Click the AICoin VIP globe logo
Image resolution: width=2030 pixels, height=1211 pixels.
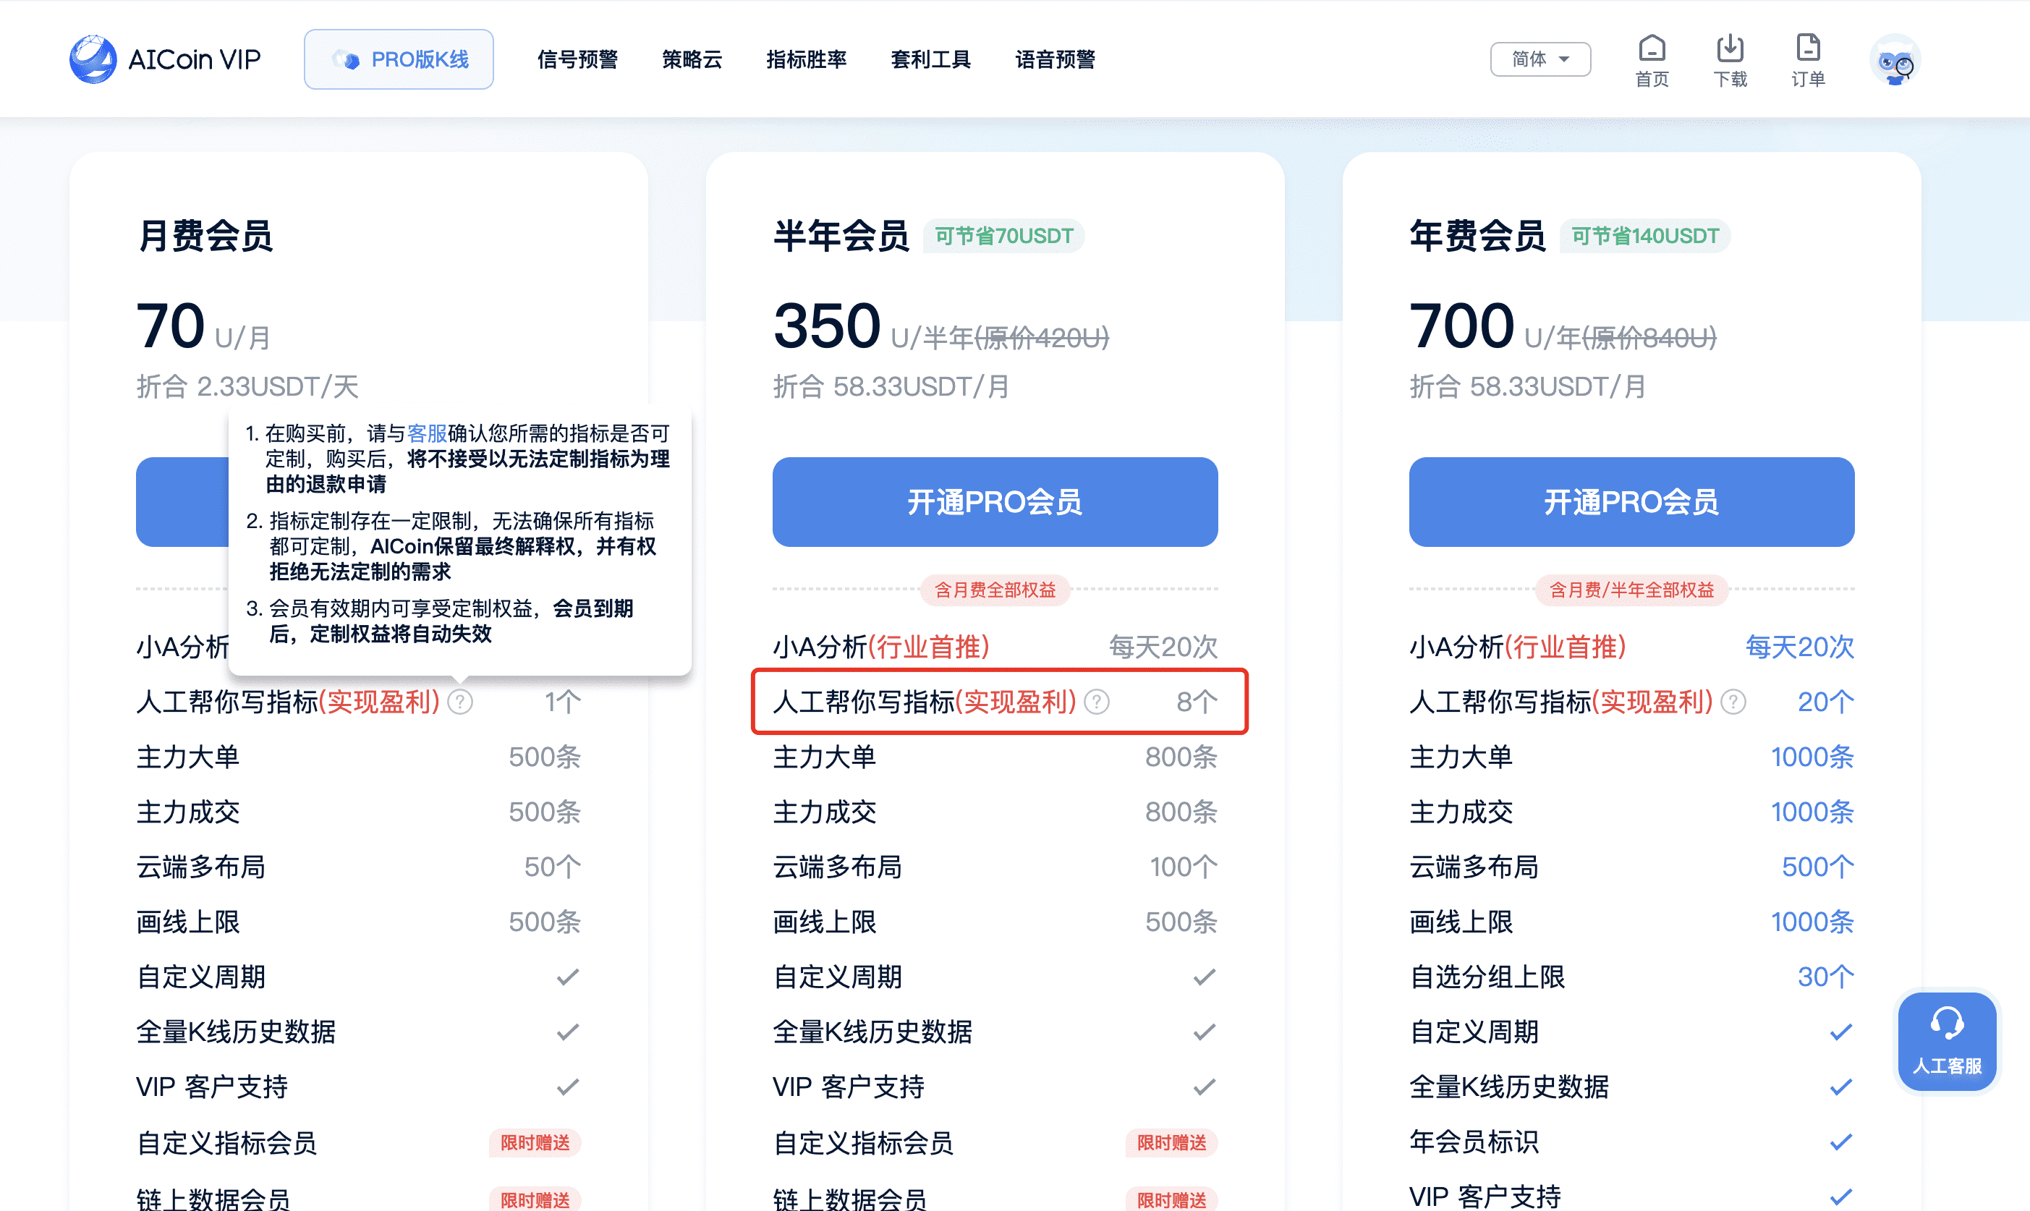click(93, 59)
